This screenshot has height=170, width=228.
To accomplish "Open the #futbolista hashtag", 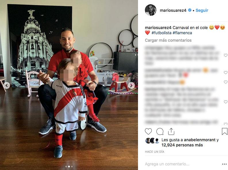I will [161, 33].
